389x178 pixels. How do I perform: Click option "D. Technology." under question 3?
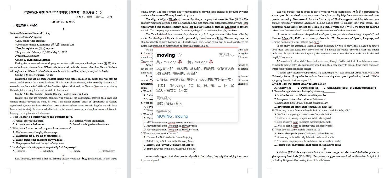tap(107, 151)
